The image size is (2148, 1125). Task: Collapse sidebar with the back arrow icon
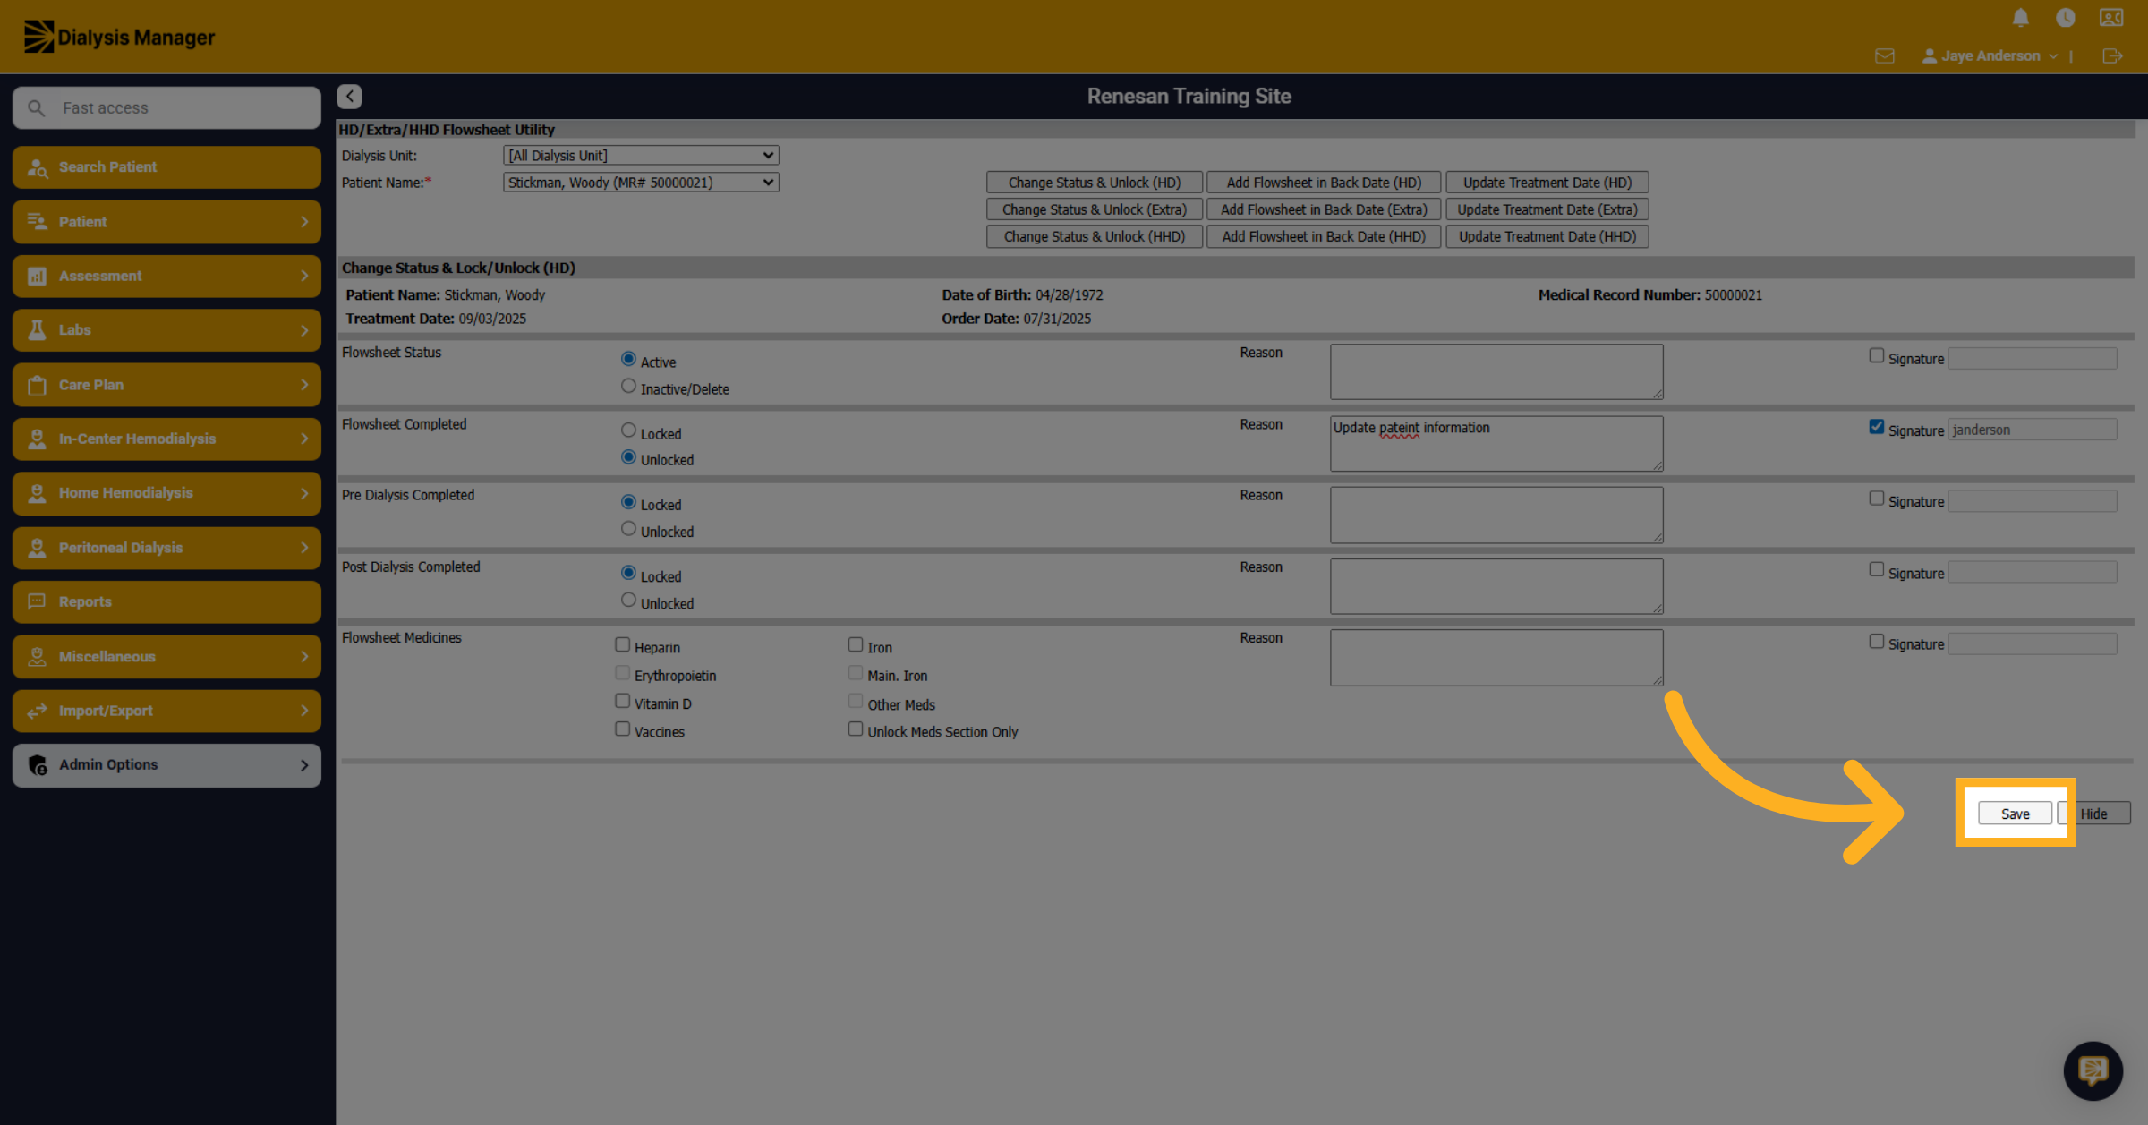(x=350, y=96)
